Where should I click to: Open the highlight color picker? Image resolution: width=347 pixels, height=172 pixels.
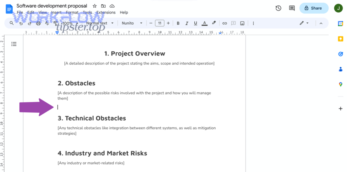pyautogui.click(x=214, y=23)
